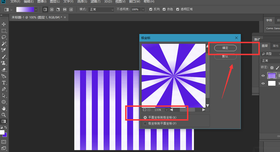Select the Horizontal Type tool
The width and height of the screenshot is (280, 152).
click(x=4, y=83)
